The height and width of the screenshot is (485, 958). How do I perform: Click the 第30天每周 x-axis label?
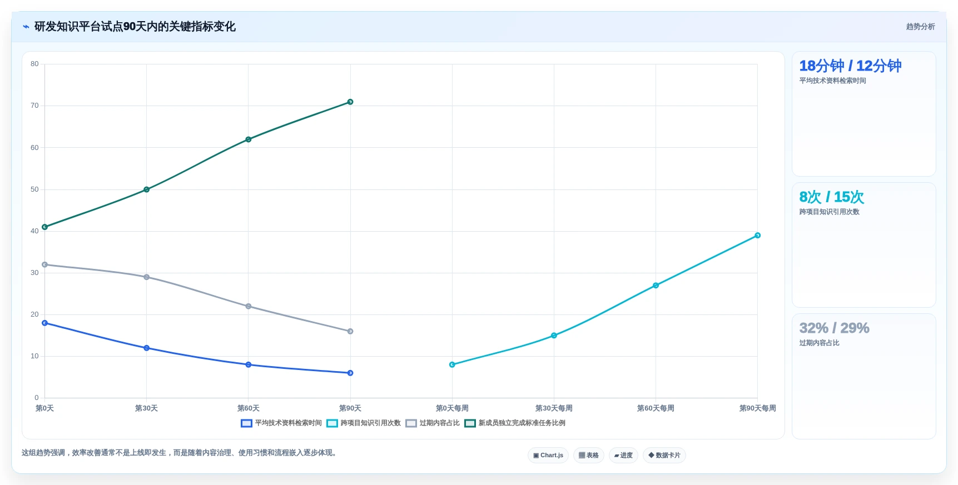coord(554,408)
